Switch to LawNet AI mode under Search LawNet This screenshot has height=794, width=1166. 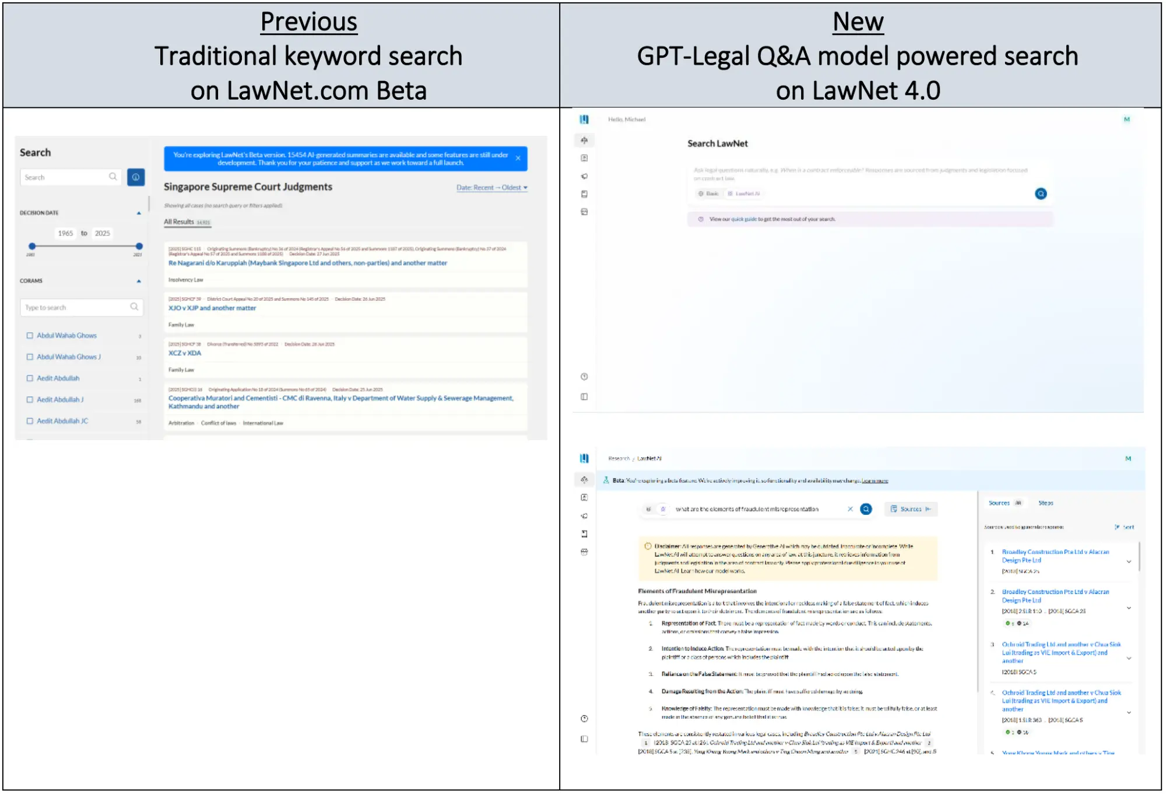coord(744,194)
